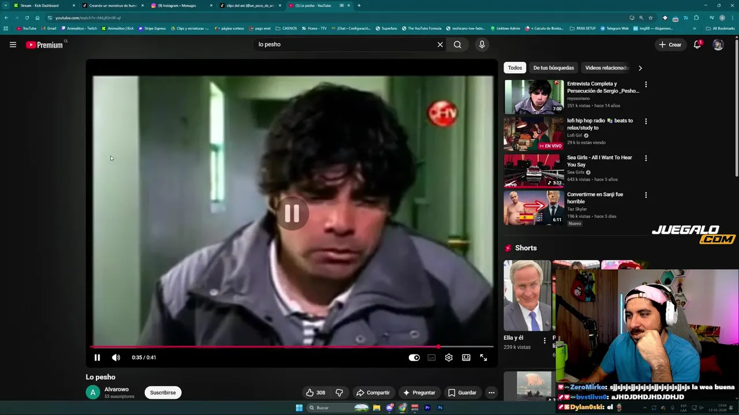Image resolution: width=739 pixels, height=415 pixels.
Task: Open the Alvarowo channel name link
Action: coord(117,390)
